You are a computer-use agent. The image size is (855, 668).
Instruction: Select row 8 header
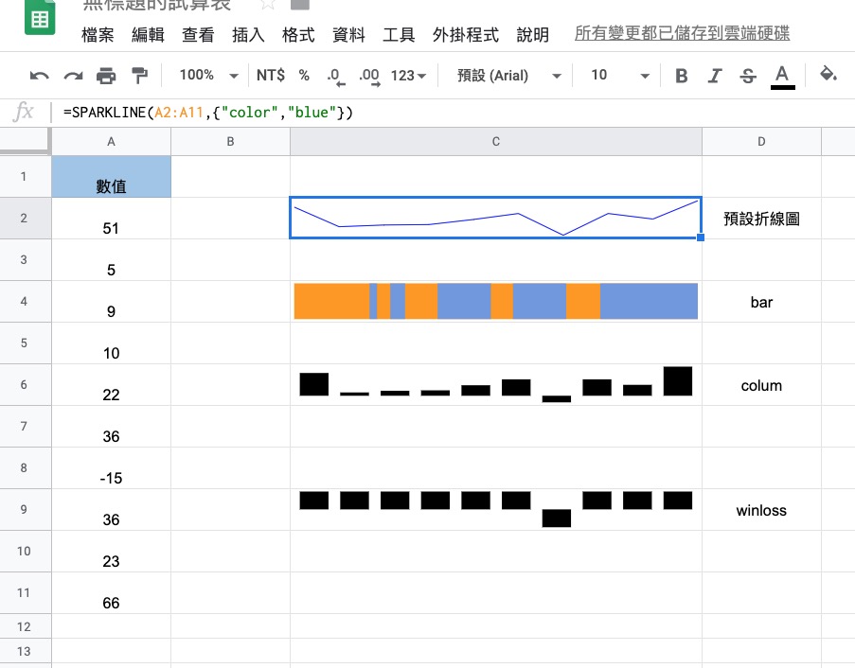click(x=24, y=468)
